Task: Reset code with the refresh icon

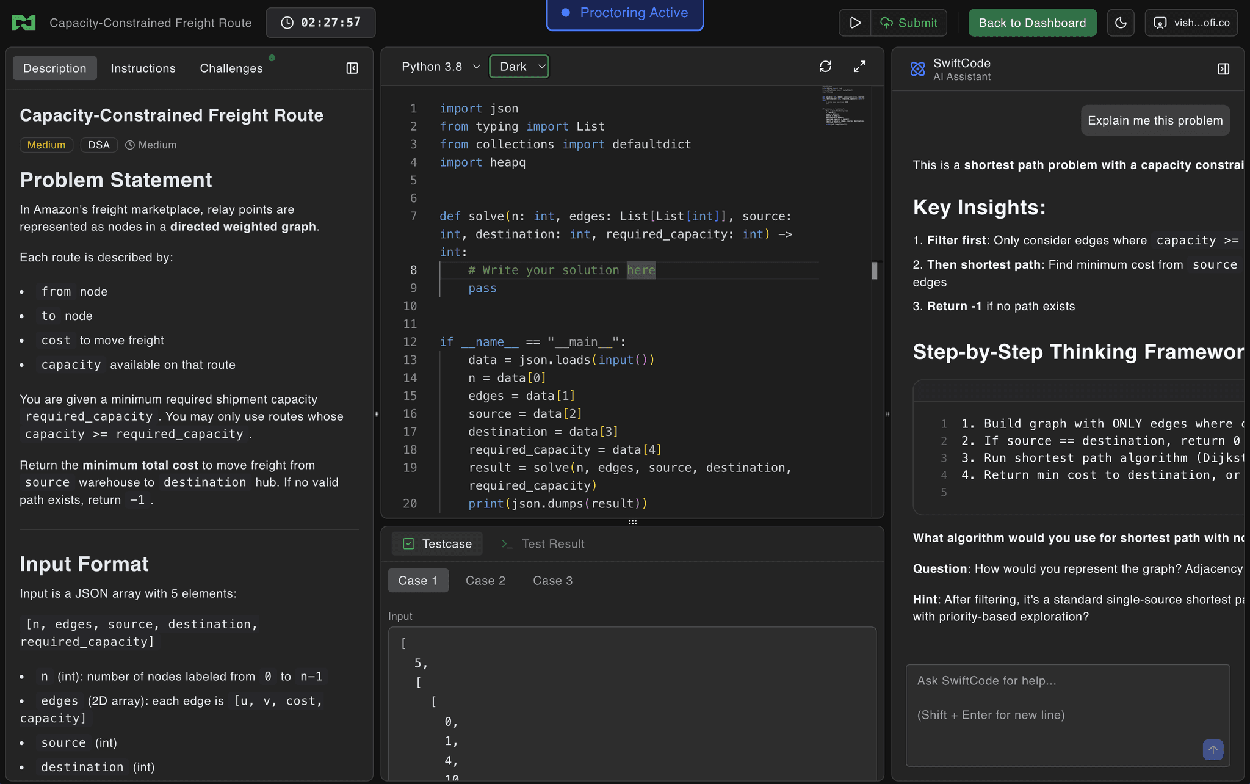Action: tap(825, 66)
